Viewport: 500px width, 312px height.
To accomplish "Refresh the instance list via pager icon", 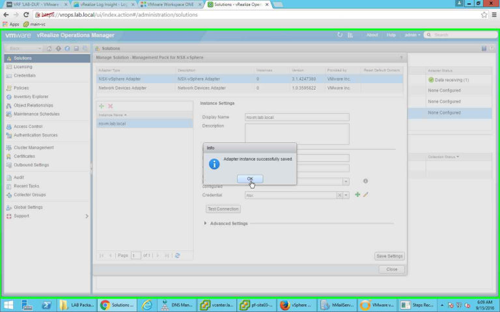I will click(x=178, y=255).
